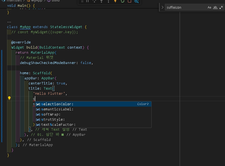The width and height of the screenshot is (225, 166).
Task: Click StatelessWidget in the class declaration
Action: (x=66, y=27)
